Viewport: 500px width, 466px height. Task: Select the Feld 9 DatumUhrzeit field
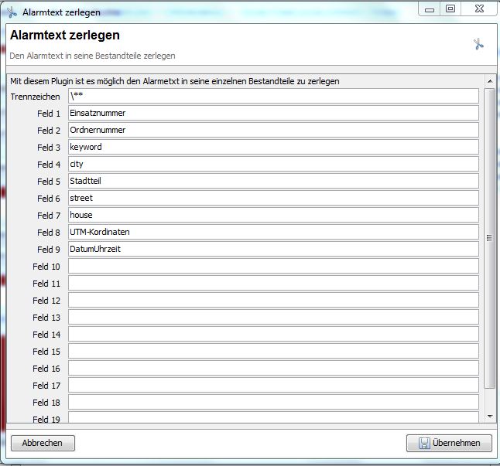[273, 249]
